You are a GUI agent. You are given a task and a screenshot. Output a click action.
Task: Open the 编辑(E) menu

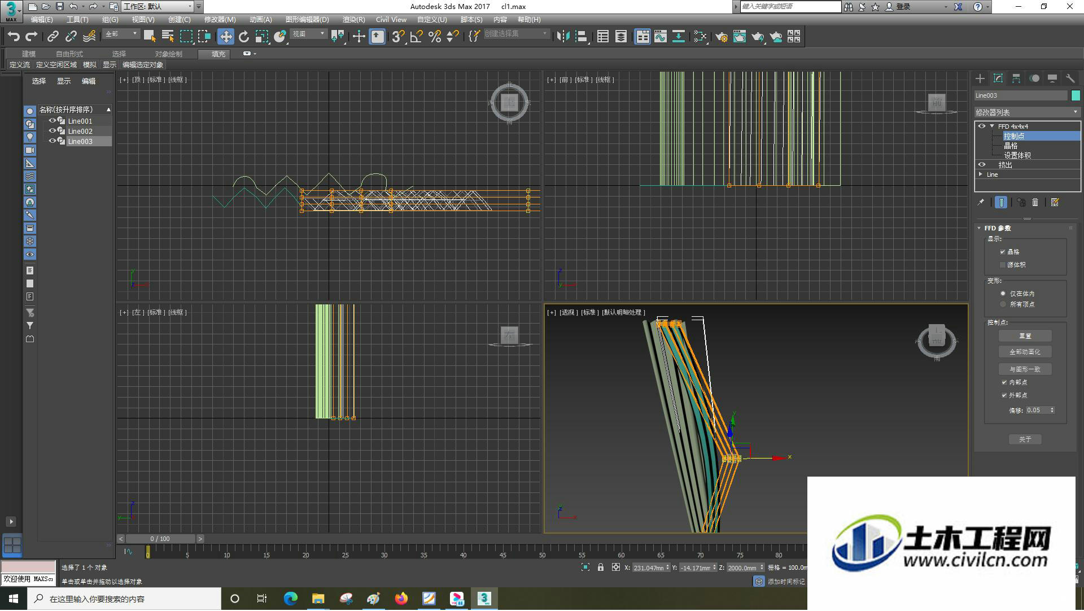(42, 20)
